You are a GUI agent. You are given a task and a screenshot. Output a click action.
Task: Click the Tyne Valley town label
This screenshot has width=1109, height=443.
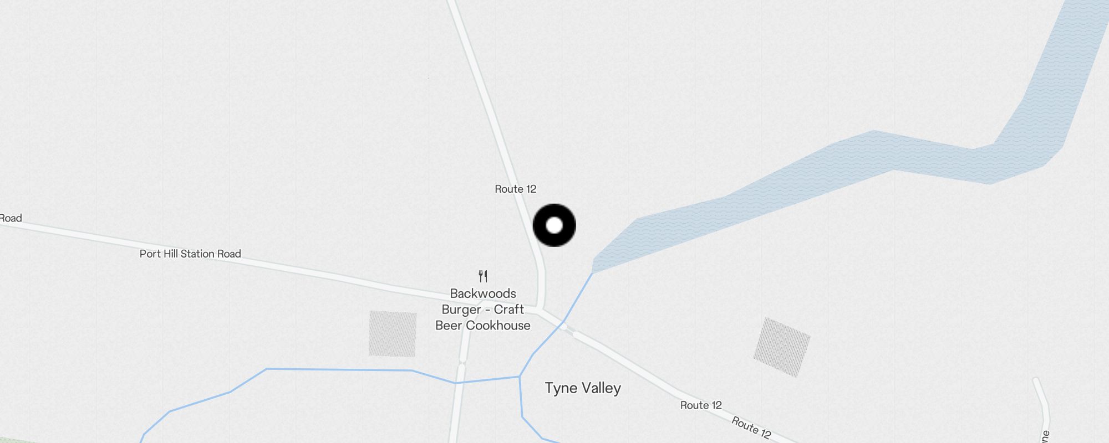coord(583,388)
